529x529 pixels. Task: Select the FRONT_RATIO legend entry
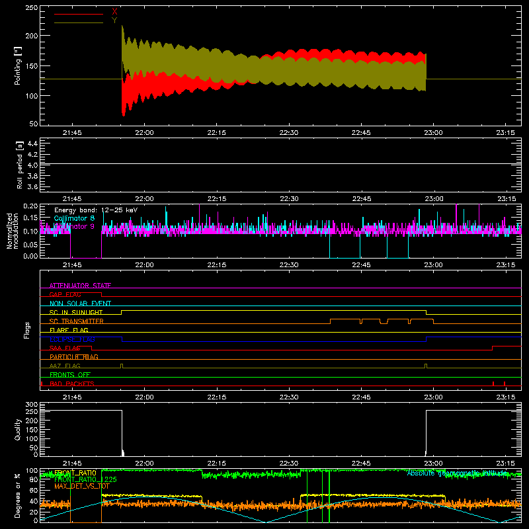point(75,473)
